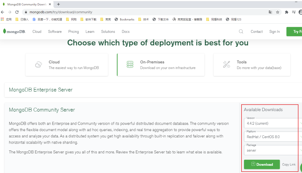Select the Tools deployment card
Image resolution: width=302 pixels, height=173 pixels.
(x=252, y=65)
